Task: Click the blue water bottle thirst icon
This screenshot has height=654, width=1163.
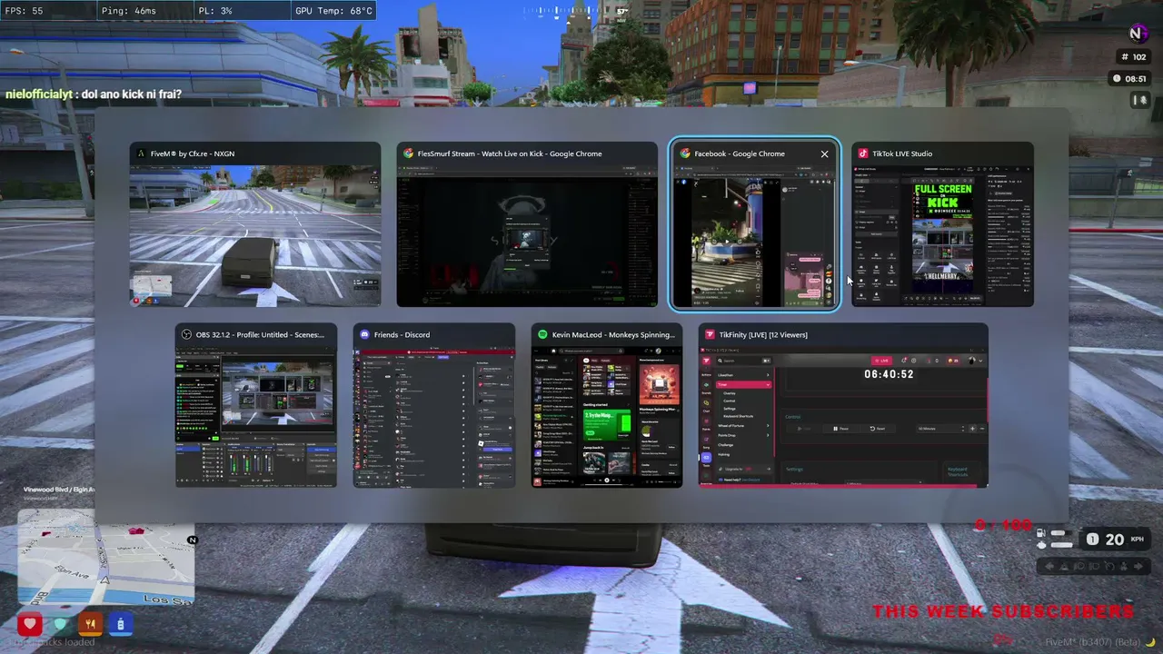Action: pos(120,624)
